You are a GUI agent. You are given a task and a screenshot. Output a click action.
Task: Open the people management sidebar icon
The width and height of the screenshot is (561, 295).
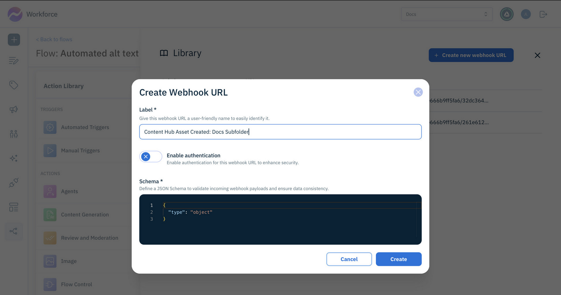14,134
